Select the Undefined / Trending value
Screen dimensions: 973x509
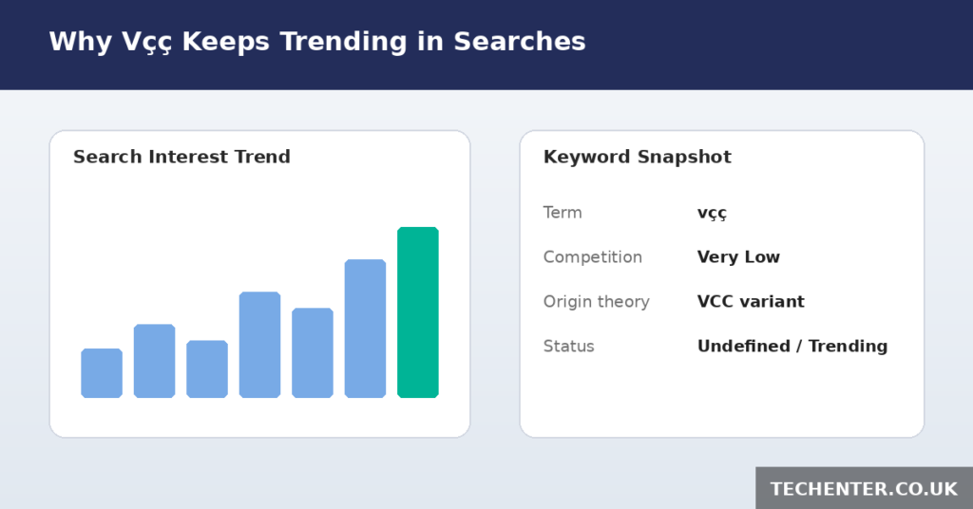click(792, 346)
